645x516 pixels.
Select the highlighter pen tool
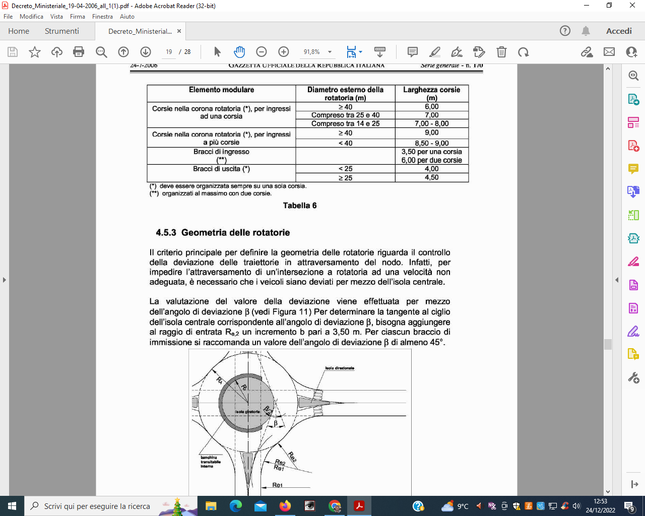coord(435,52)
